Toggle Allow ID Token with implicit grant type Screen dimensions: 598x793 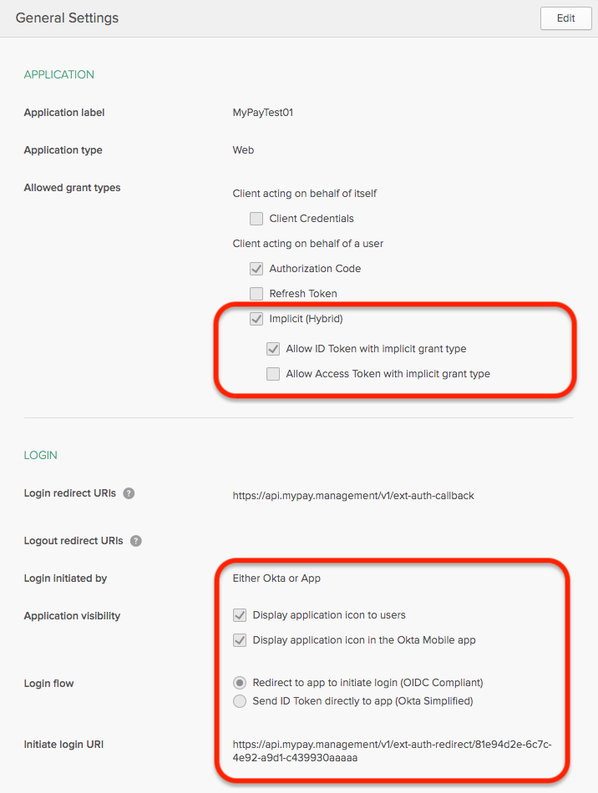click(273, 348)
